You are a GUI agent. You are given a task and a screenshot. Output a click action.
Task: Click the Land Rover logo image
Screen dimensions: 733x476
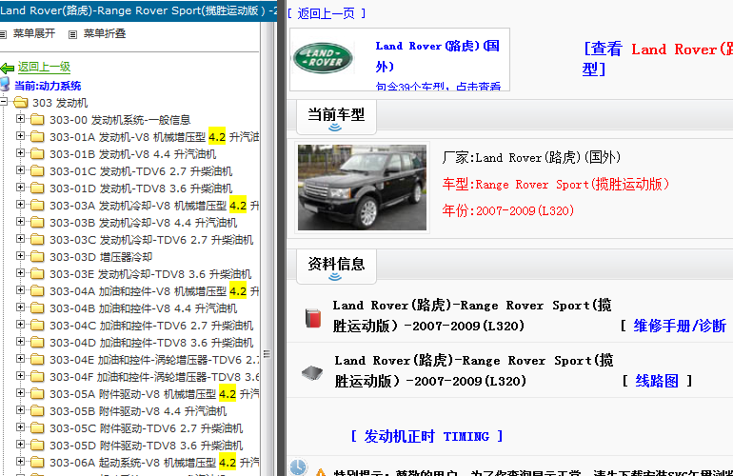[323, 58]
